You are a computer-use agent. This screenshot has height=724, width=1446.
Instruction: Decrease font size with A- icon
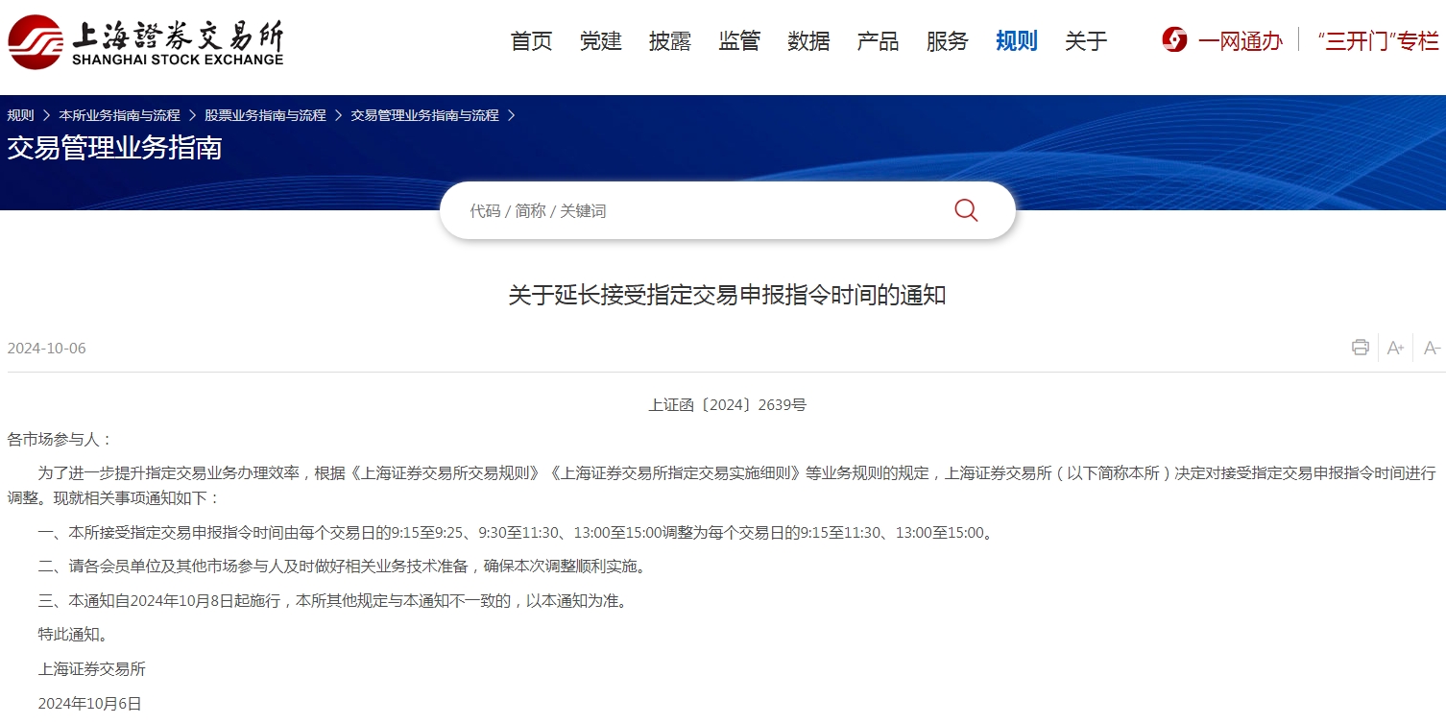(1432, 348)
